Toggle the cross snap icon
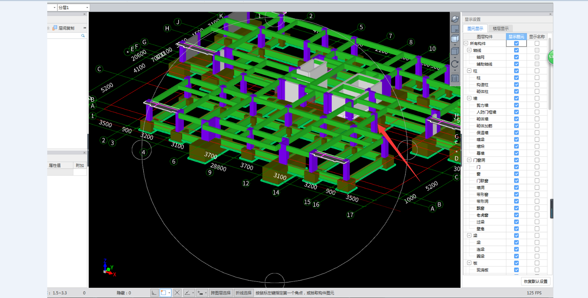Image resolution: width=588 pixels, height=298 pixels. point(177,292)
